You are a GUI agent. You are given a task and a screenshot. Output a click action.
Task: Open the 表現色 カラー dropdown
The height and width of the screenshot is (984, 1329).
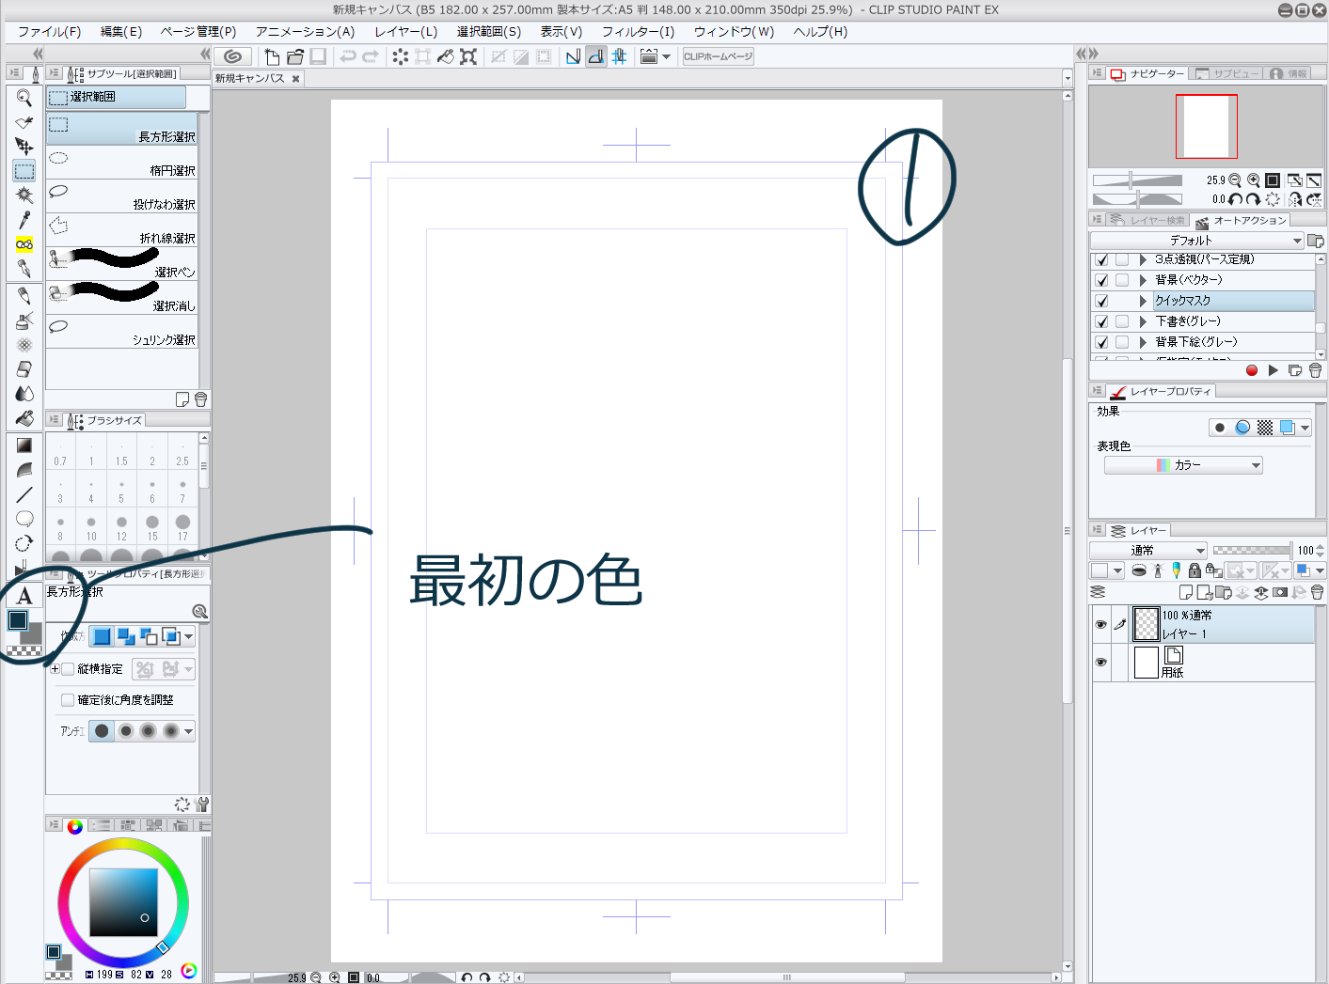tap(1183, 465)
